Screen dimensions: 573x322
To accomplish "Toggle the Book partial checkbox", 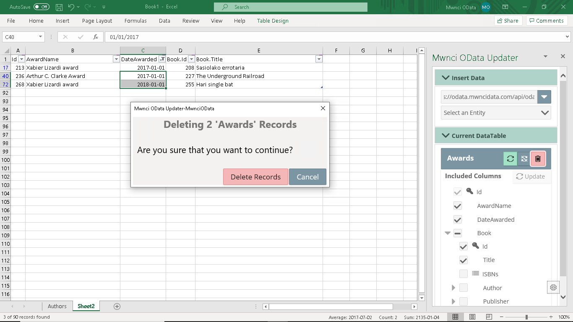I will (x=458, y=233).
